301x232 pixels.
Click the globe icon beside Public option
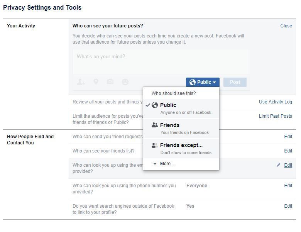point(155,105)
